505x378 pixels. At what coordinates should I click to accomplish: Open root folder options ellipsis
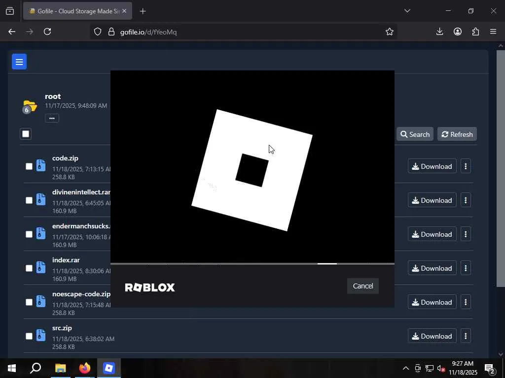[x=52, y=118]
